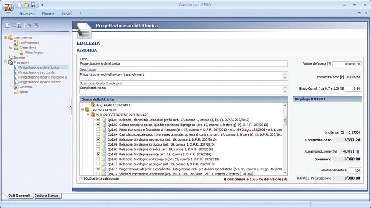This screenshot has height=208, width=371.
Task: Click the red X delete icon in sidebar toolbar
Action: tap(19, 25)
